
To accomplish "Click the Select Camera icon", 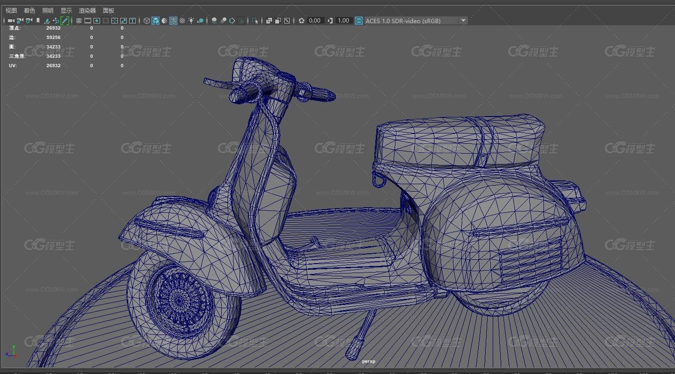I will pos(11,21).
